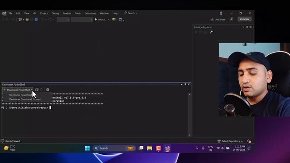This screenshot has height=163, width=290.
Task: Open File Explorer from the taskbar
Action: [150, 148]
